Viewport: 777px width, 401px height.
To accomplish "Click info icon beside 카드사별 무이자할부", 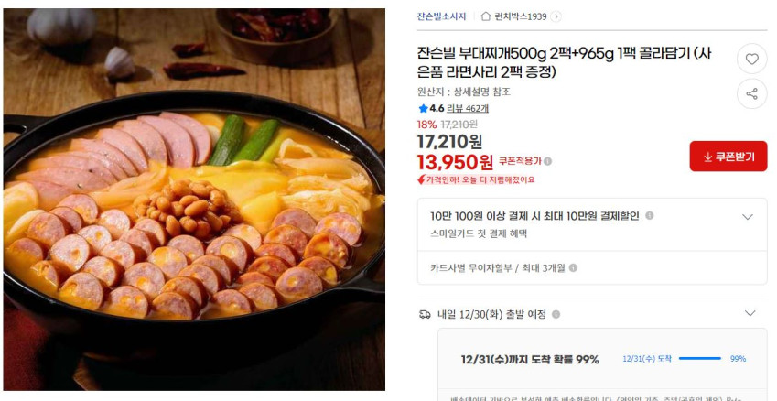I will point(573,267).
